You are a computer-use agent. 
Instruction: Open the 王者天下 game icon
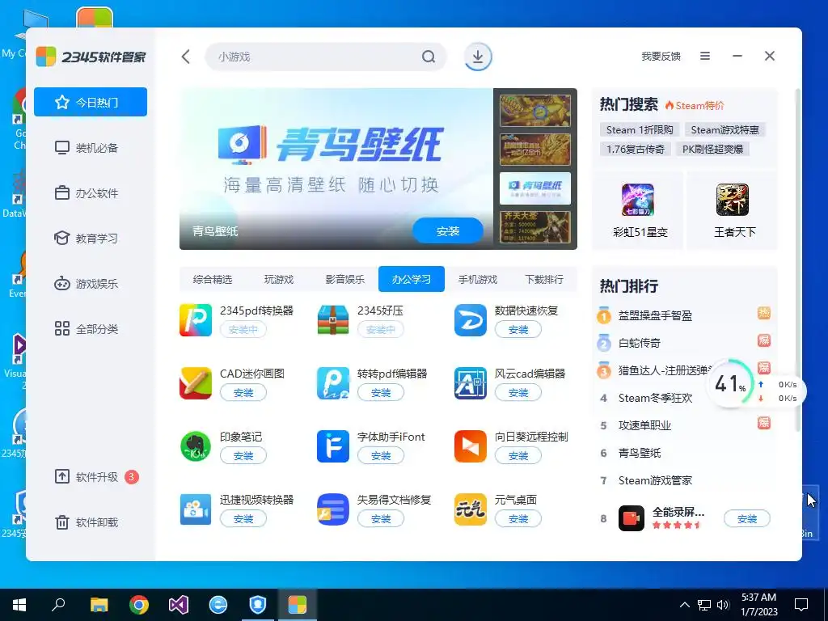point(733,200)
